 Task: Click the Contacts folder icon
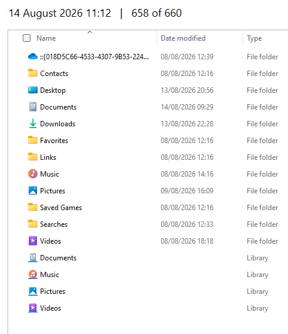[33, 73]
